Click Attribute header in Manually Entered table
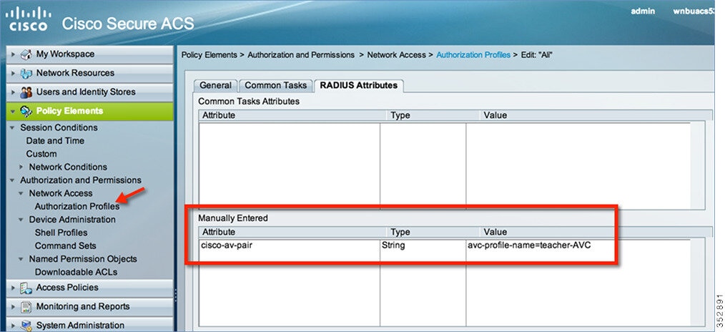725x332 pixels. click(x=292, y=232)
